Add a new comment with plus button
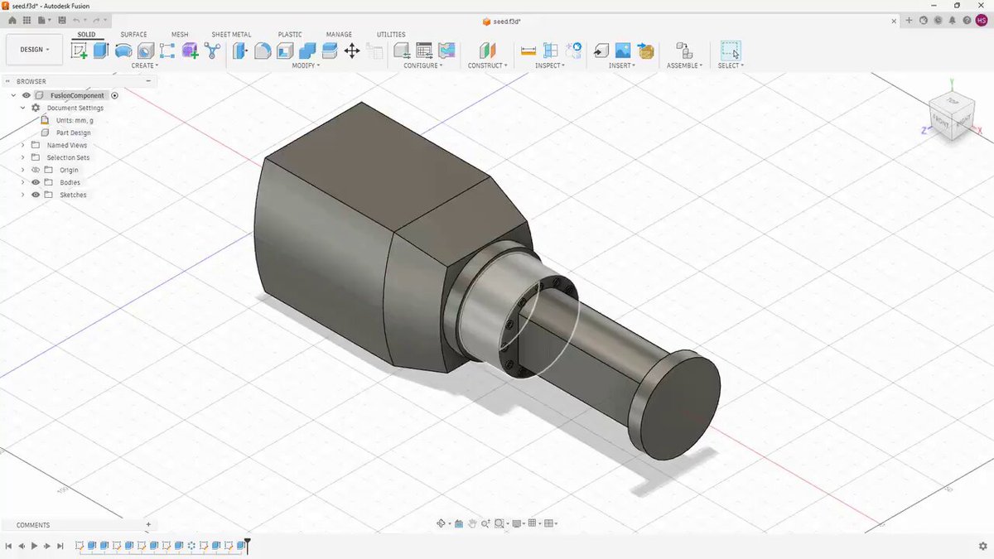The height and width of the screenshot is (559, 994). click(148, 524)
